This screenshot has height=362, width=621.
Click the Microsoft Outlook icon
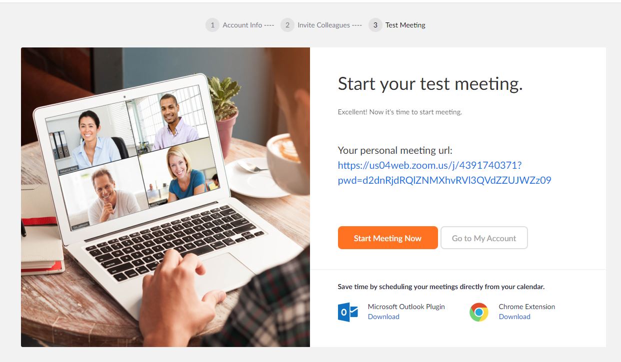[348, 312]
